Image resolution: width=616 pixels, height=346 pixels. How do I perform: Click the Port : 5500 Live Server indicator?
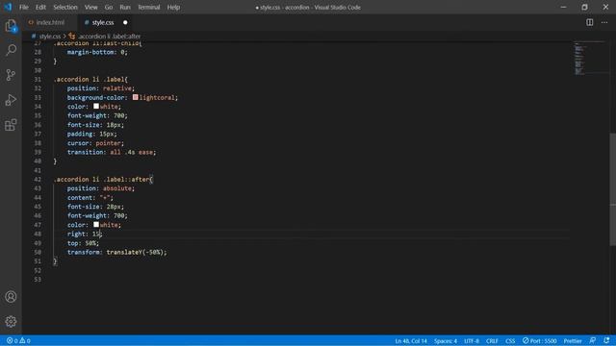539,340
